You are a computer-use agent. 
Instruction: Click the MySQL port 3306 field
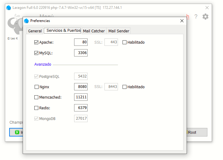[x=81, y=53]
